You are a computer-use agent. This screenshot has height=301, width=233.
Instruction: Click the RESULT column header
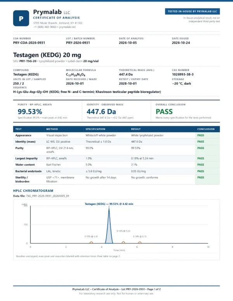pyautogui.click(x=136, y=129)
